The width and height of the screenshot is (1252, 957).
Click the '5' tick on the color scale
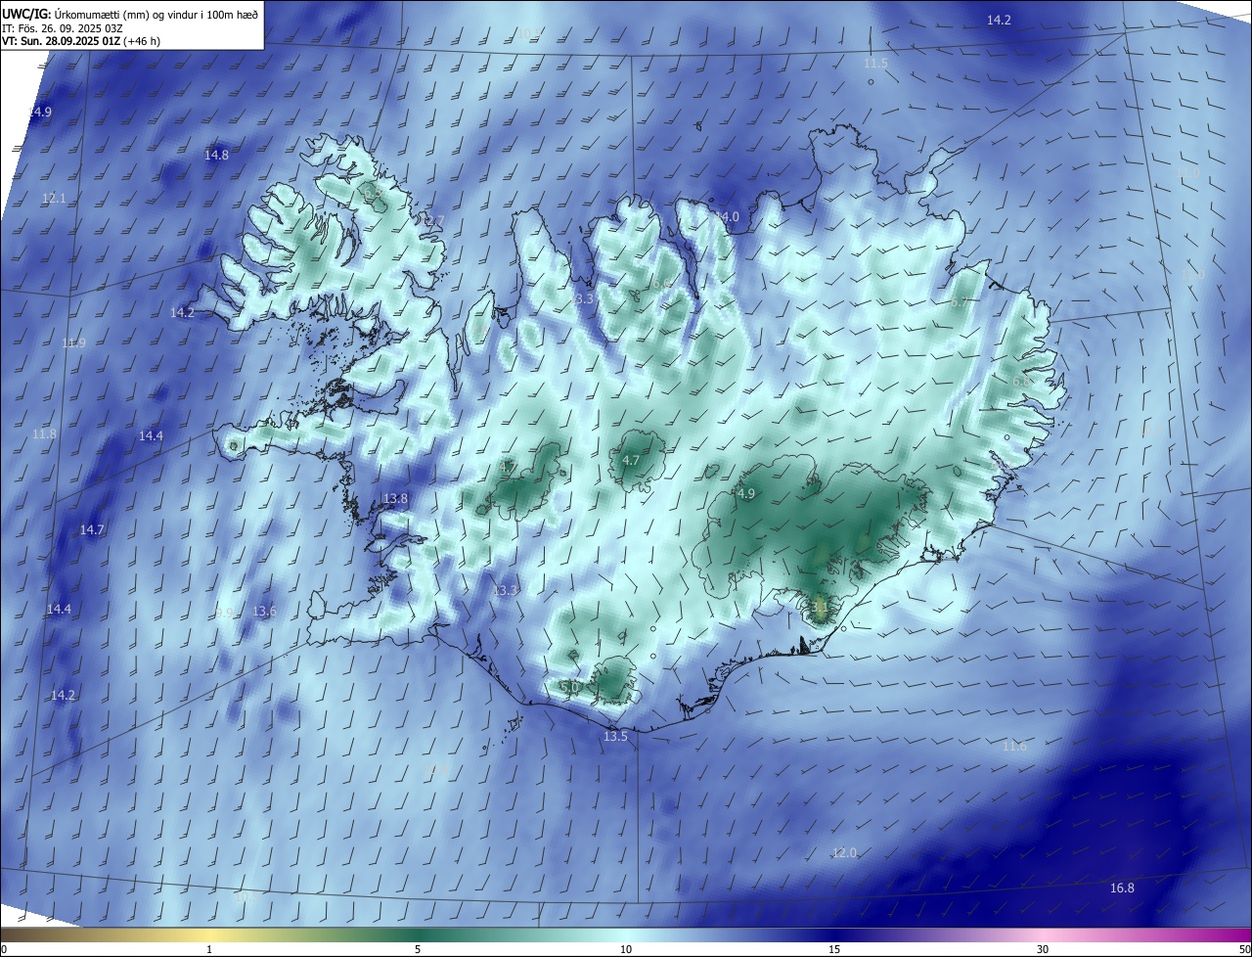pos(418,949)
